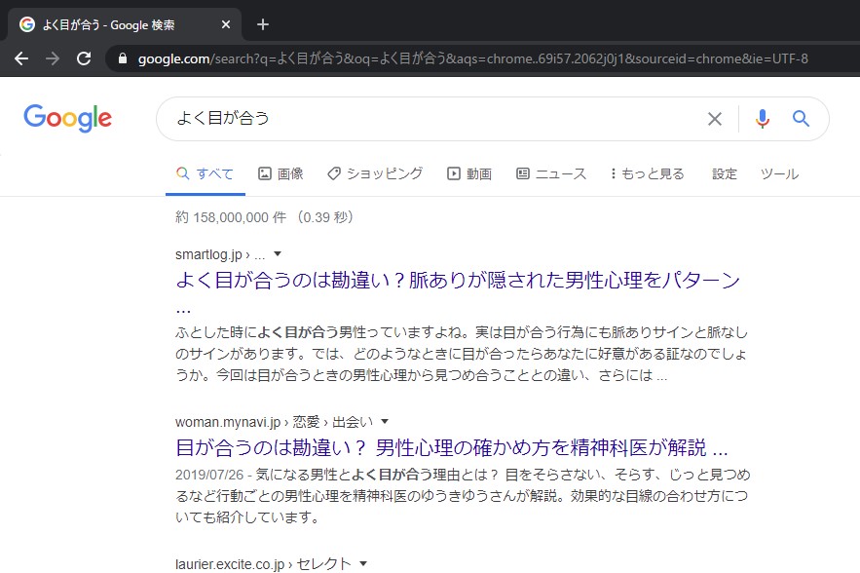
Task: Switch to the すべて tab
Action: [x=206, y=172]
